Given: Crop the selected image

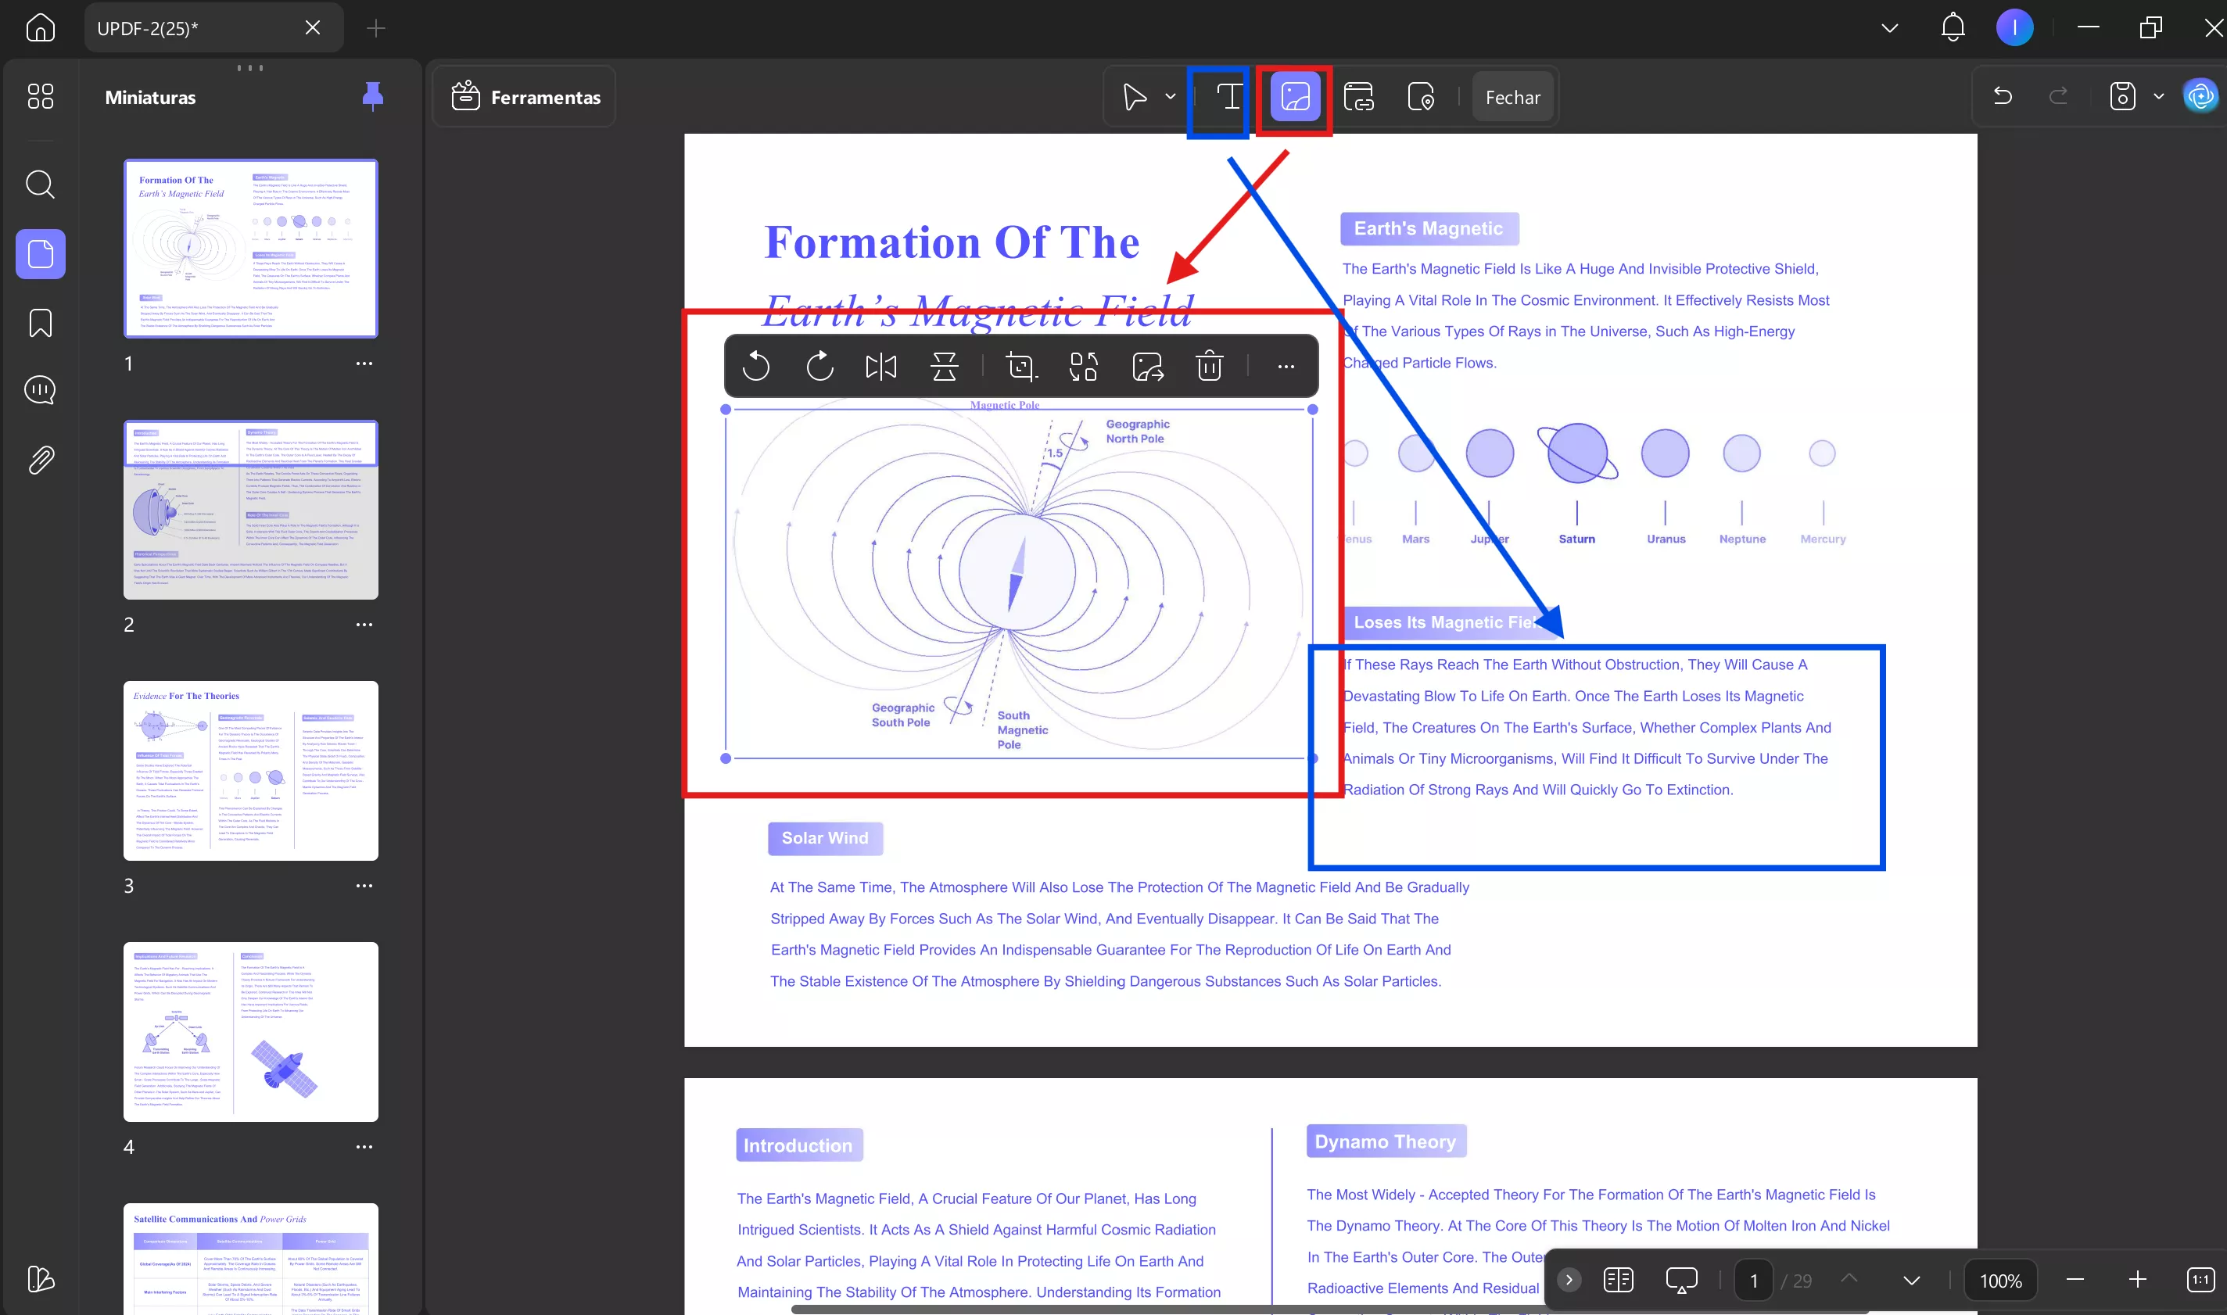Looking at the screenshot, I should click(1021, 366).
